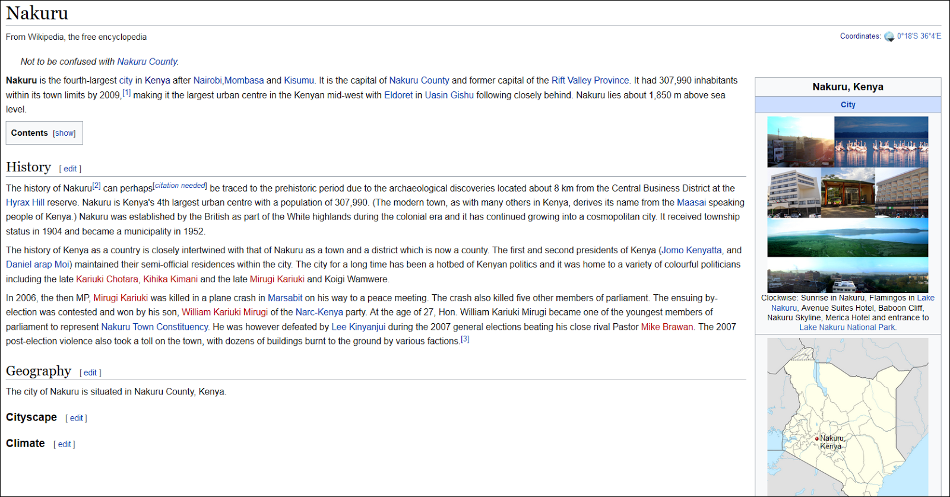Open the Uasin Gishu link
This screenshot has width=950, height=497.
(449, 95)
